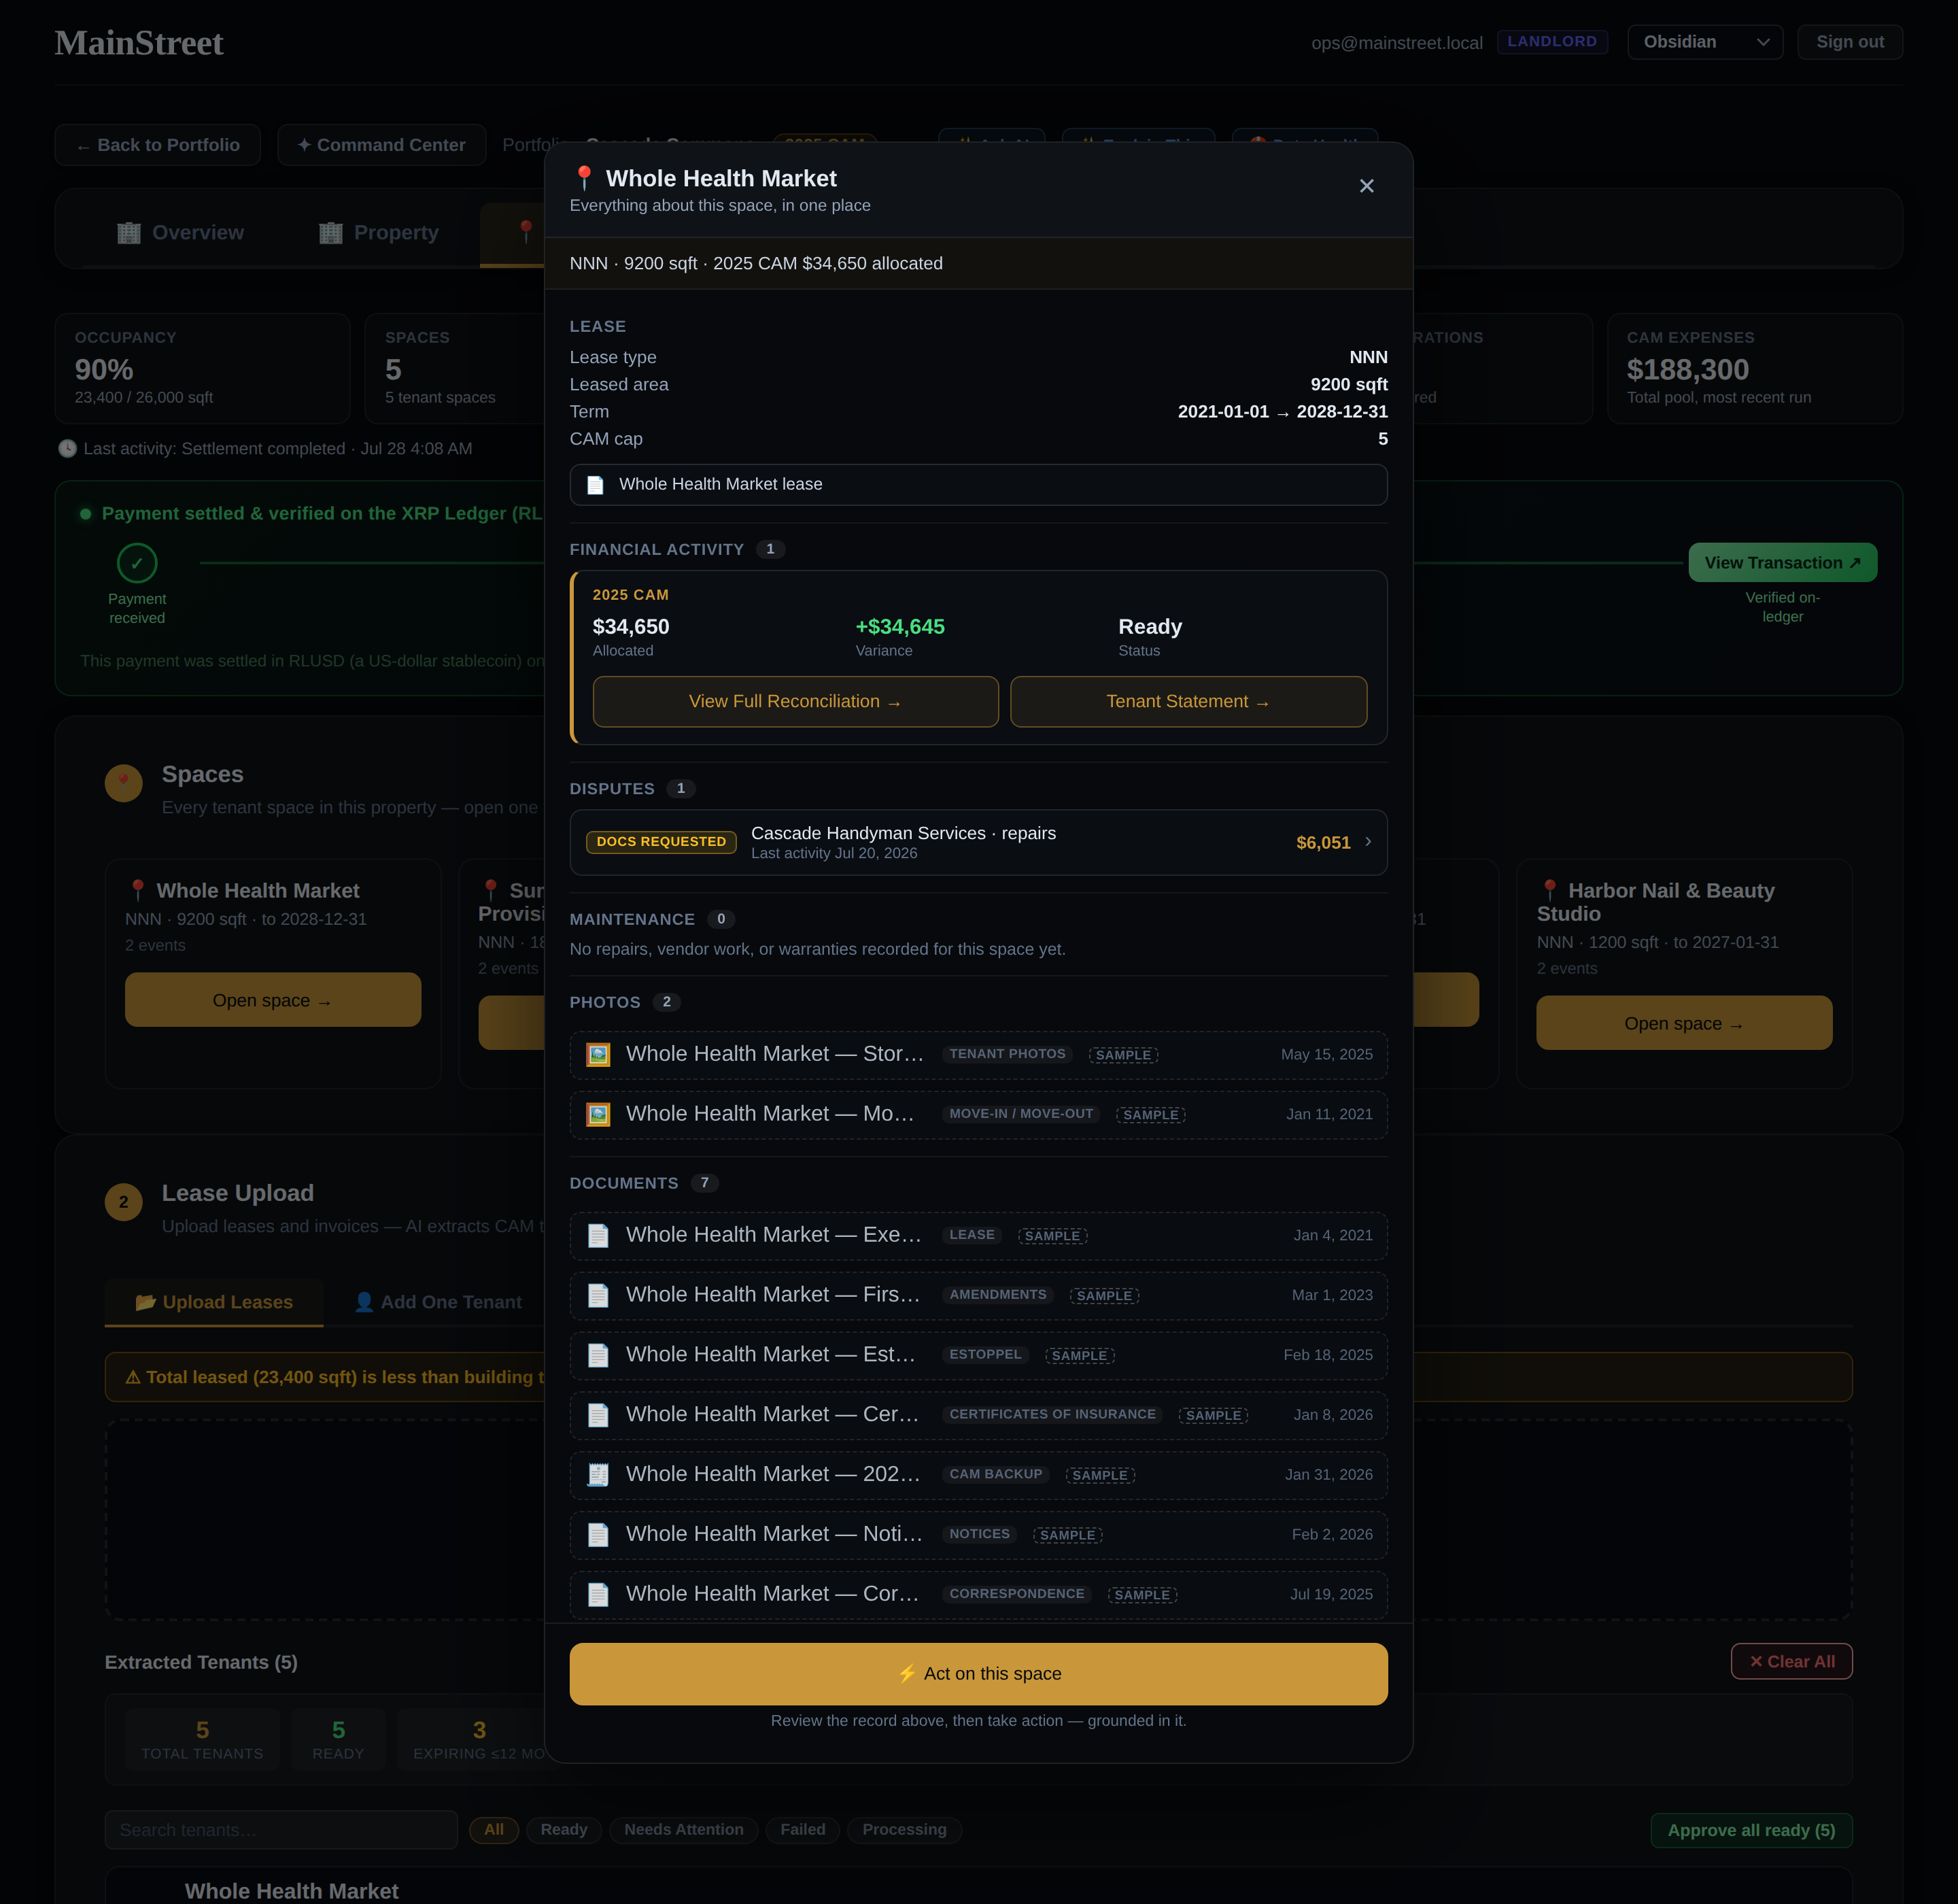This screenshot has height=1904, width=1958.
Task: Open space for Harbor Nail & Beauty Studio
Action: 1685,1023
